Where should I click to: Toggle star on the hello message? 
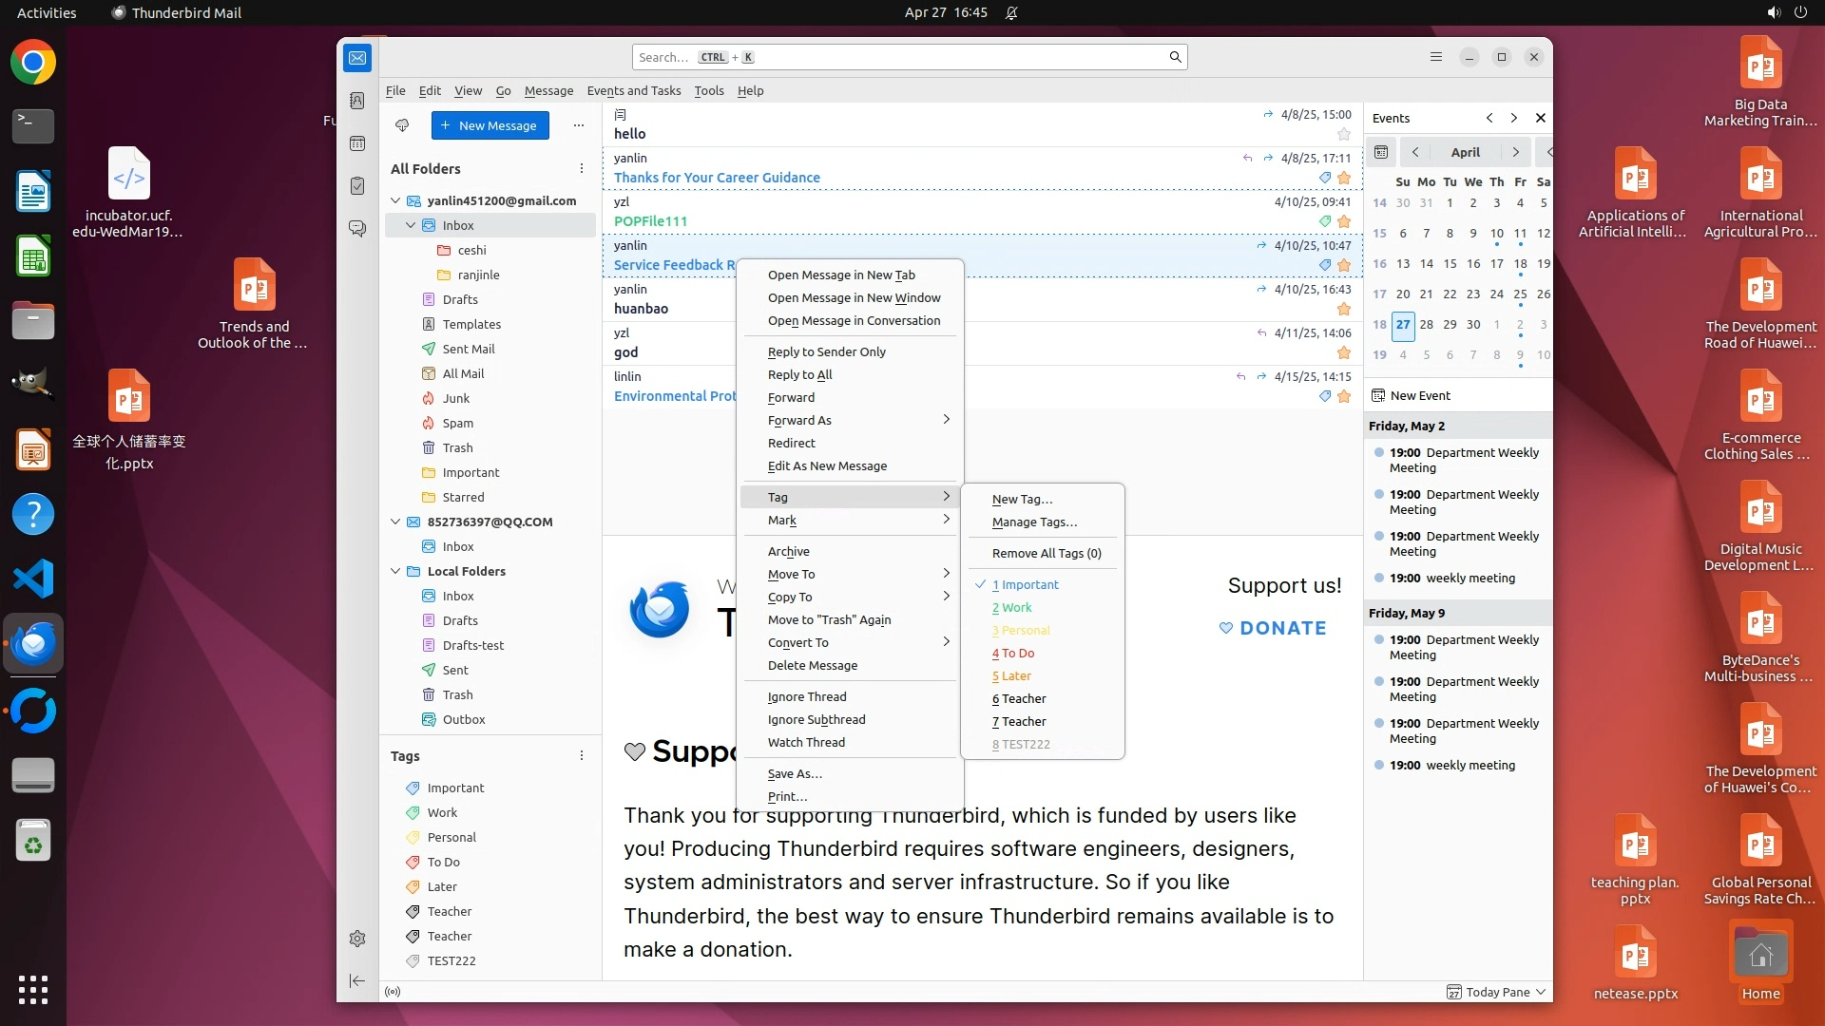click(1343, 135)
